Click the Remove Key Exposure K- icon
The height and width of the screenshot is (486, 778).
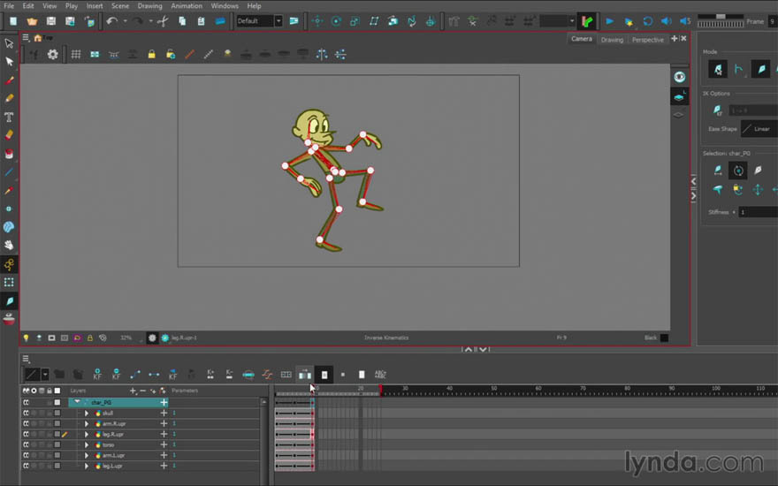(x=229, y=375)
